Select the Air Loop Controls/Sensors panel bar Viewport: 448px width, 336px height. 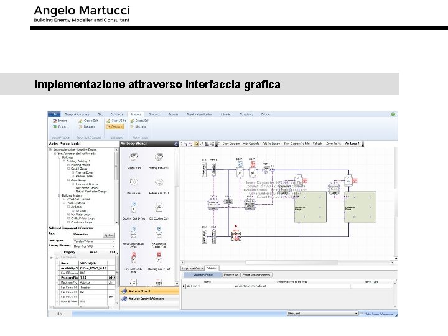[x=150, y=299]
